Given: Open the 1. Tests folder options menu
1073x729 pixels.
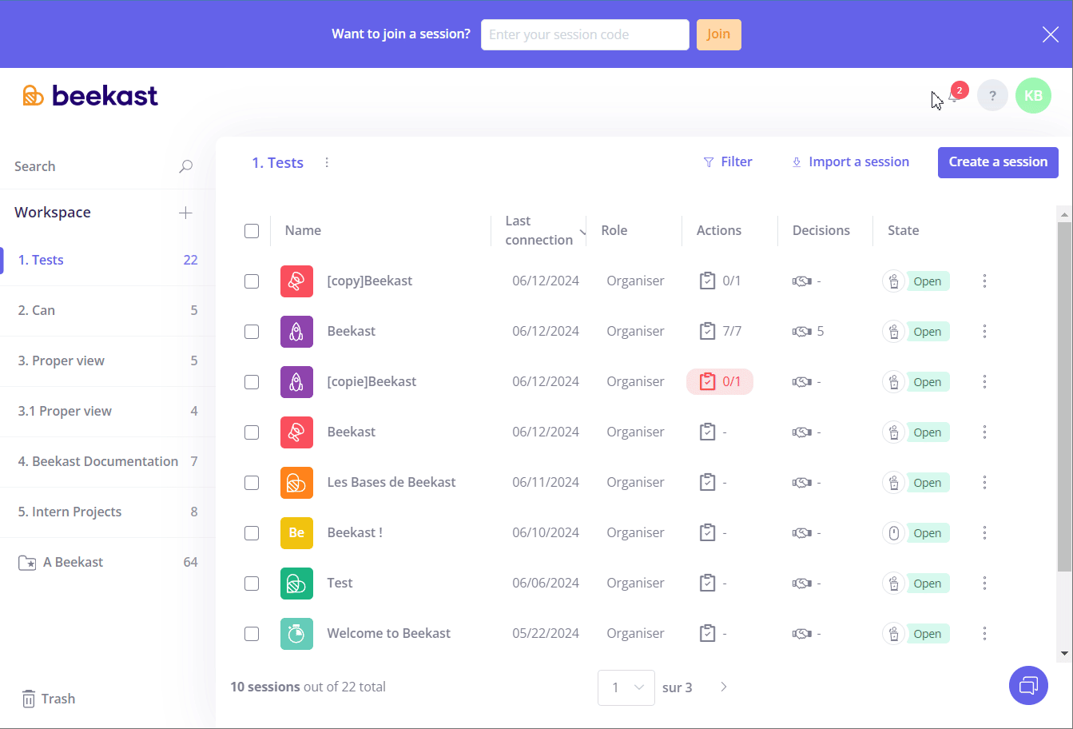Looking at the screenshot, I should 327,163.
